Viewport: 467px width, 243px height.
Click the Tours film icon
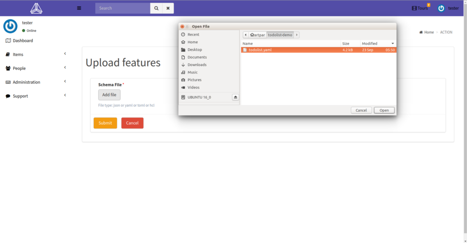click(414, 8)
